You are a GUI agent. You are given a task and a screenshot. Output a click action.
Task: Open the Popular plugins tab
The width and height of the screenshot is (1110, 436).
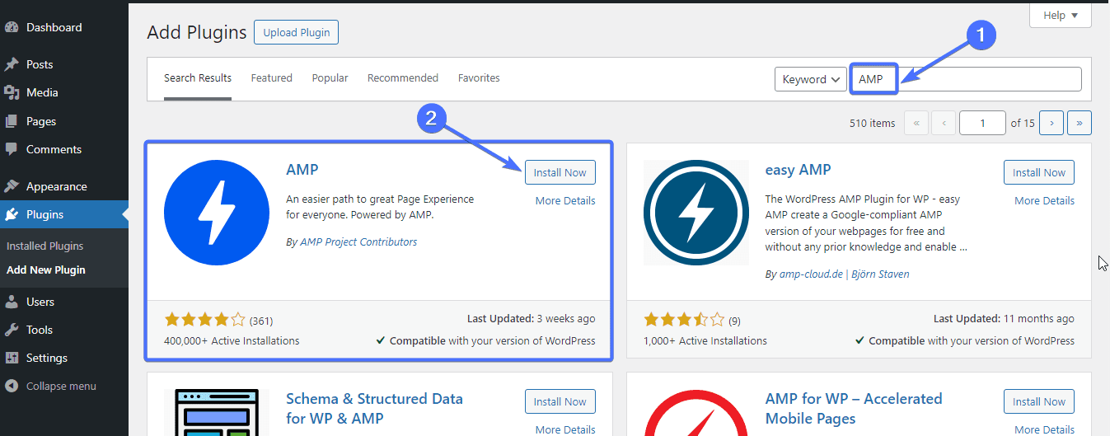point(330,78)
